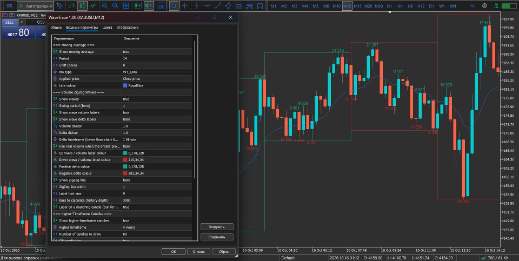The image size is (519, 261).
Task: Click the Period value 14
Action: pos(157,58)
